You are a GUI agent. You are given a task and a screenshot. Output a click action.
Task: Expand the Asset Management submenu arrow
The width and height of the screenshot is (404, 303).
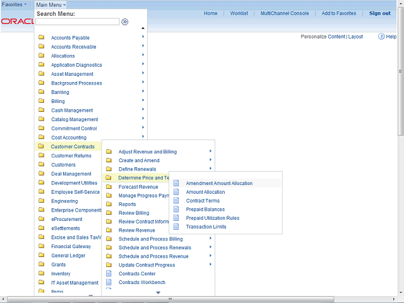point(143,73)
